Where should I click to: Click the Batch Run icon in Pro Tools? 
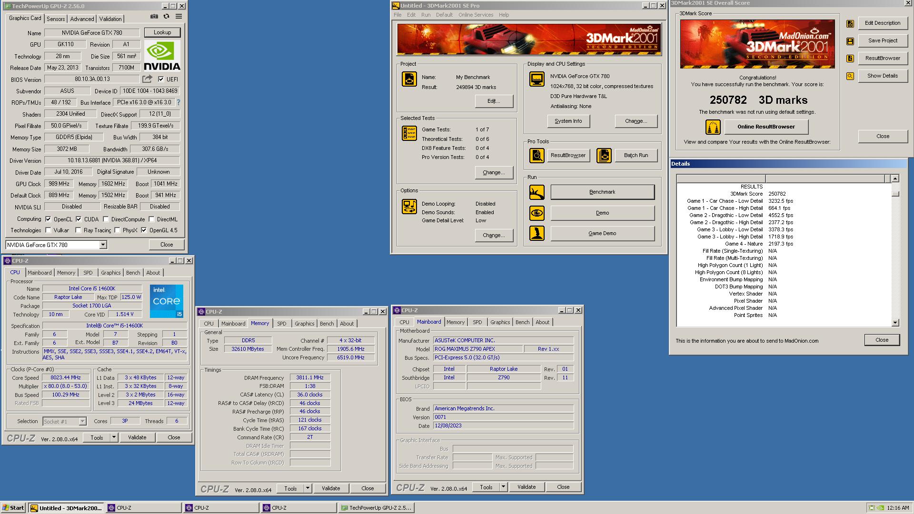604,155
